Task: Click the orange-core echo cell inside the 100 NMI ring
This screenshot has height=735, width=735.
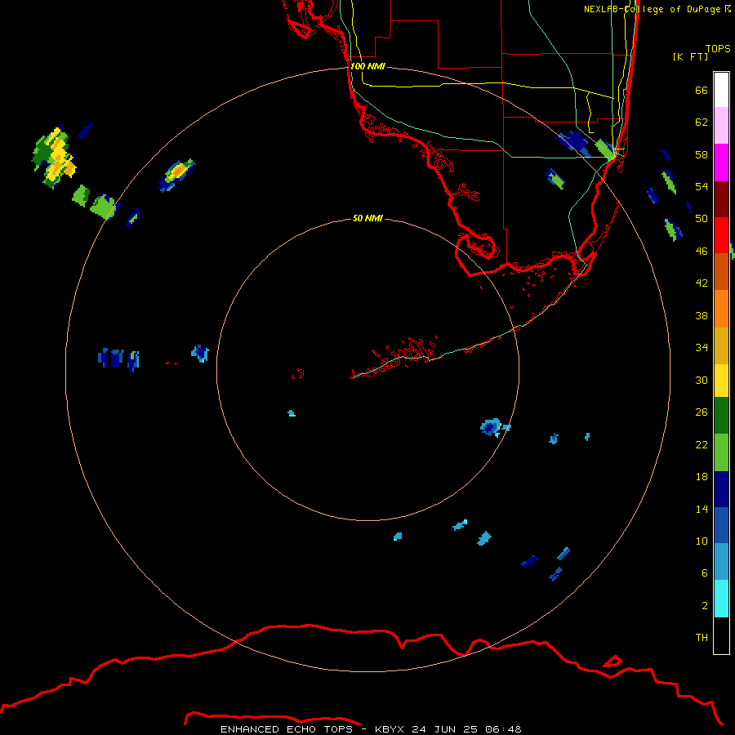Action: click(176, 175)
